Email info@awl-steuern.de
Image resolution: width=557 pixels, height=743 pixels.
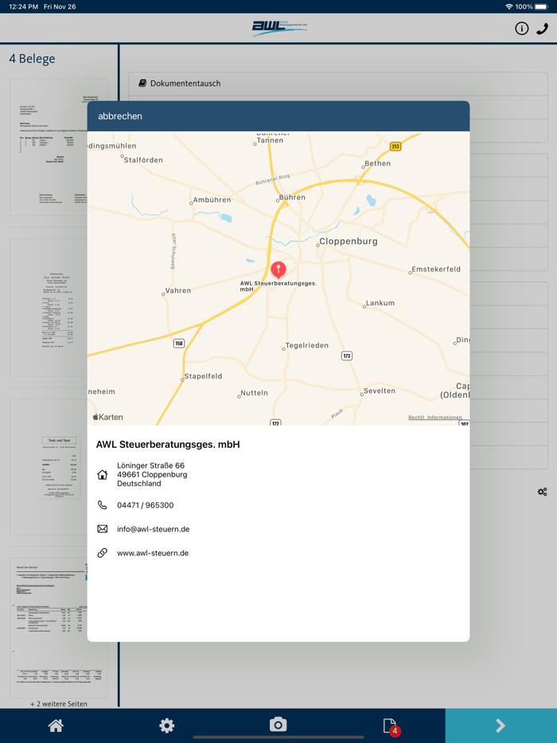[153, 529]
